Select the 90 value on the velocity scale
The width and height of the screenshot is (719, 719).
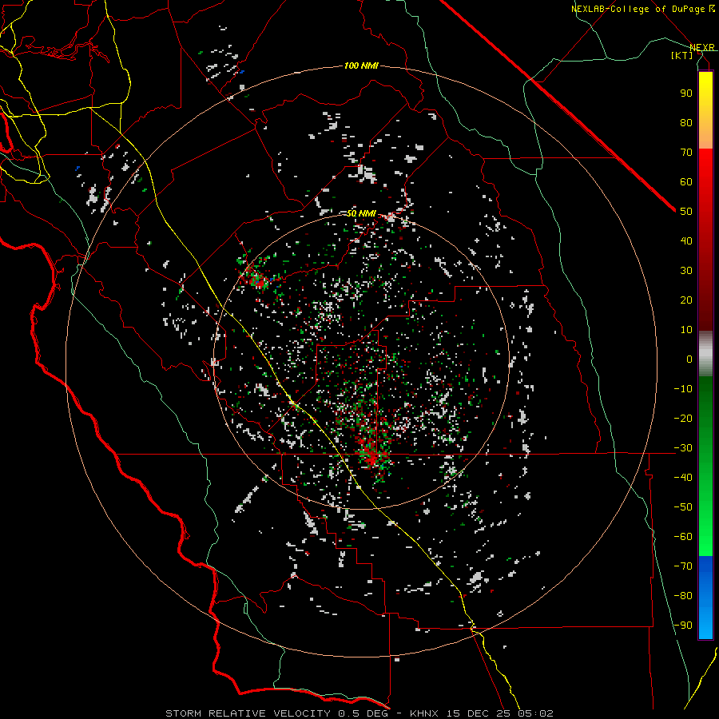(686, 93)
